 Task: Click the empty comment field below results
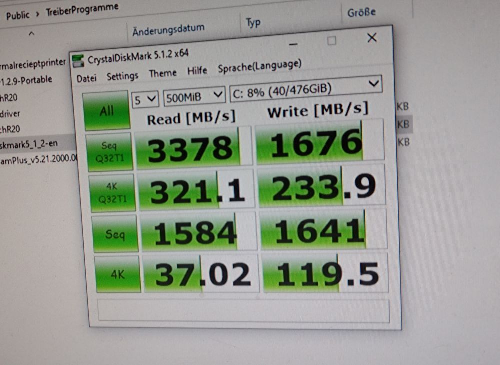(x=243, y=311)
